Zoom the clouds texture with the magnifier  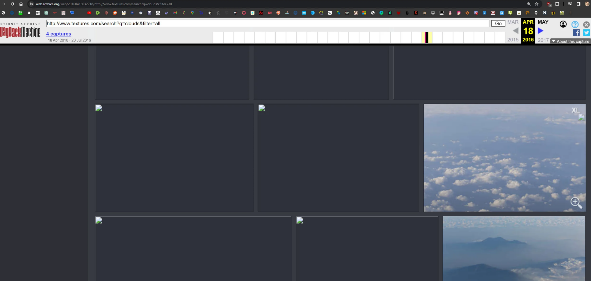(x=576, y=203)
